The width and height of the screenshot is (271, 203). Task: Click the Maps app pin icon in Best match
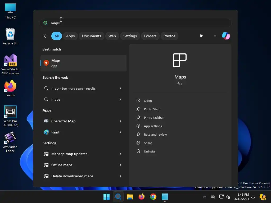[x=46, y=63]
